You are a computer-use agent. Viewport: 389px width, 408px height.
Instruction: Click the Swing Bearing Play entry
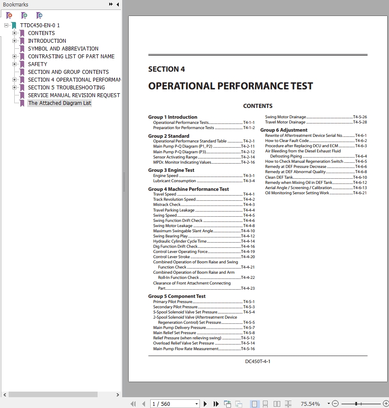click(x=204, y=236)
